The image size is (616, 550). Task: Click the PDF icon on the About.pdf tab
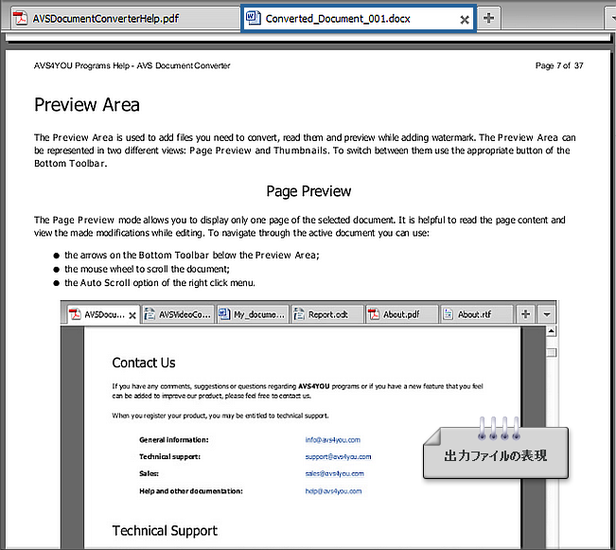click(373, 314)
